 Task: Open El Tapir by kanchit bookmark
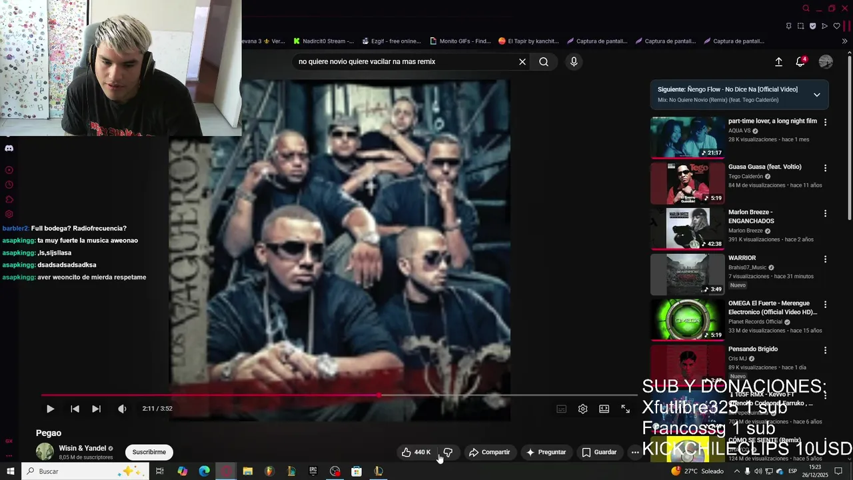point(528,41)
